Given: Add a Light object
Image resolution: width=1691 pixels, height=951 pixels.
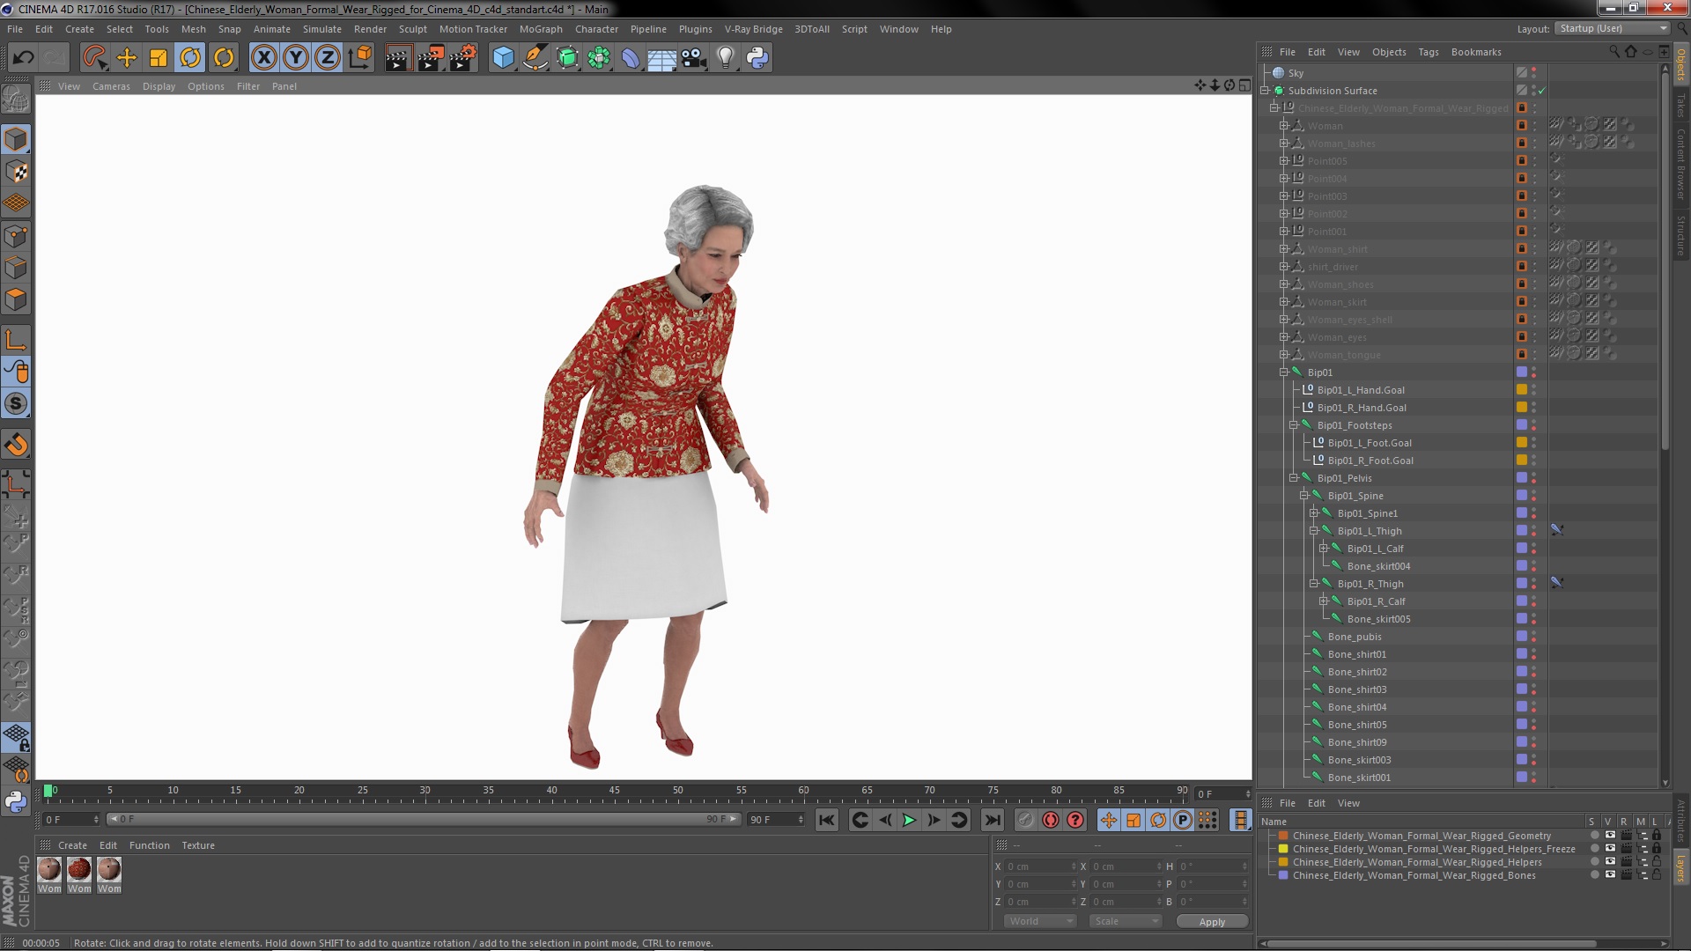Looking at the screenshot, I should [x=726, y=58].
